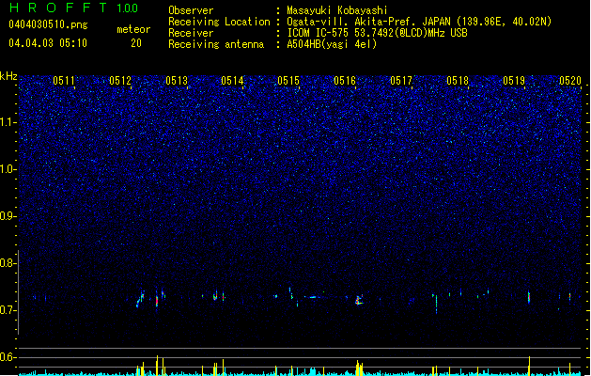Select the filename 0404030510.png
The height and width of the screenshot is (376, 591).
pyautogui.click(x=48, y=24)
